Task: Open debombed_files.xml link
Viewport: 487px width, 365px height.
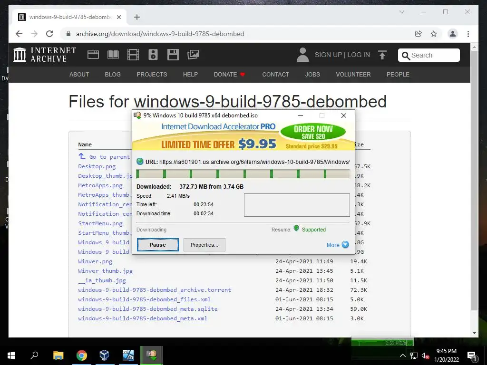Action: pos(145,299)
